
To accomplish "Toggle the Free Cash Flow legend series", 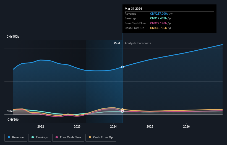I will click(68, 138).
